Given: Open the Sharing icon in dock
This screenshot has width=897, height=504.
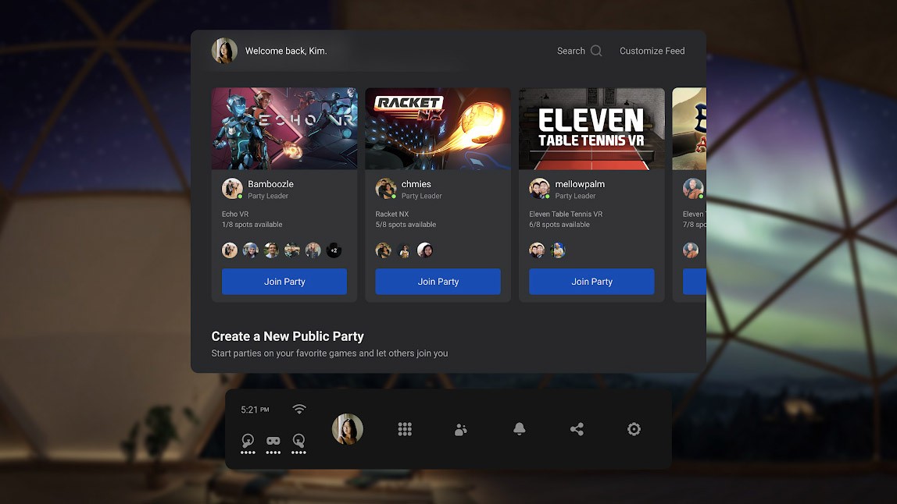Looking at the screenshot, I should (577, 429).
